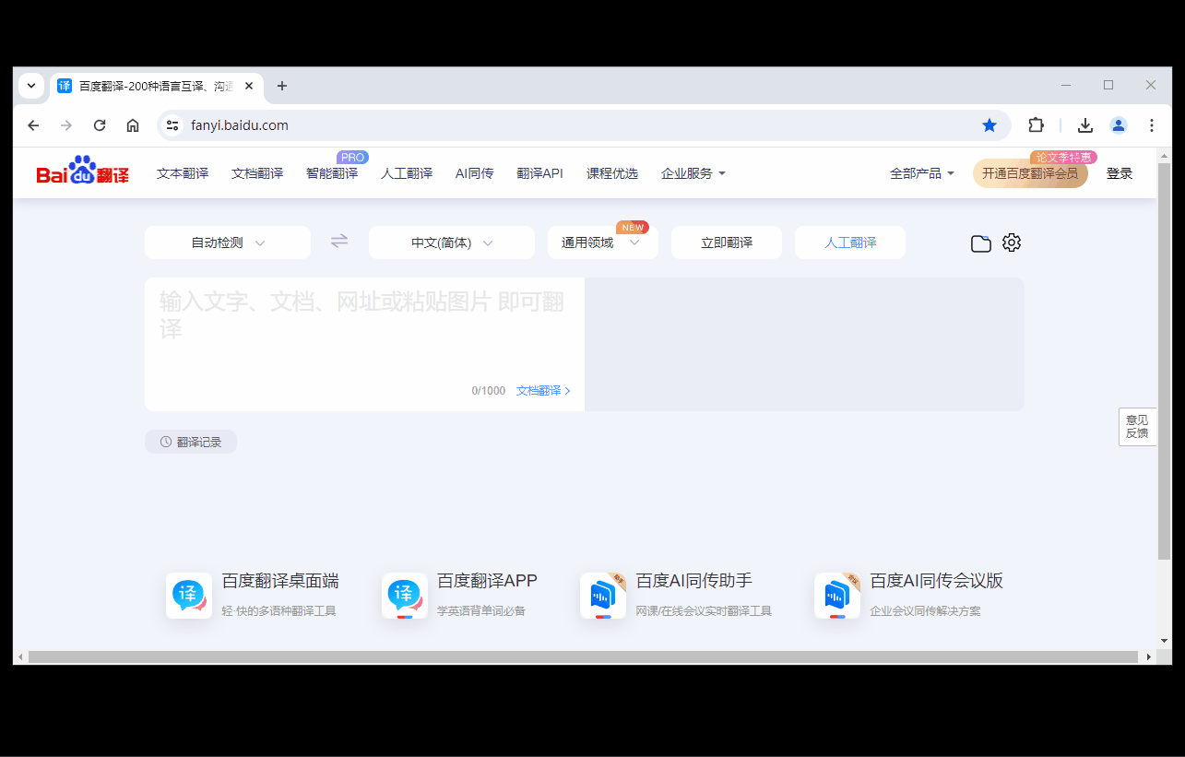This screenshot has height=757, width=1185.
Task: Open 翻译记录 history button
Action: [x=191, y=442]
